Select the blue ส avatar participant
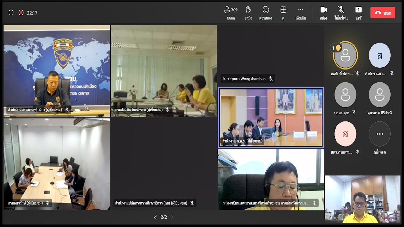 (379, 55)
